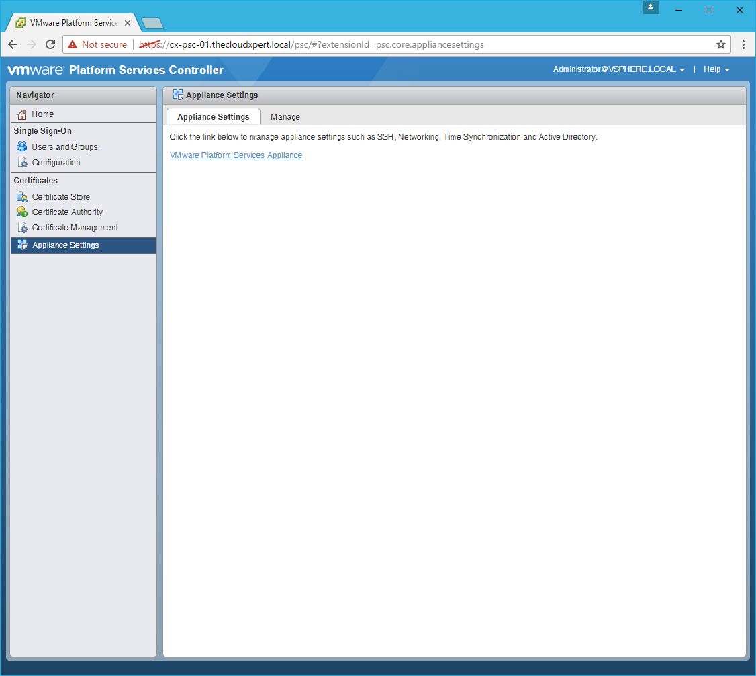Image resolution: width=756 pixels, height=676 pixels.
Task: Reload the page with the refresh icon
Action: pyautogui.click(x=50, y=45)
